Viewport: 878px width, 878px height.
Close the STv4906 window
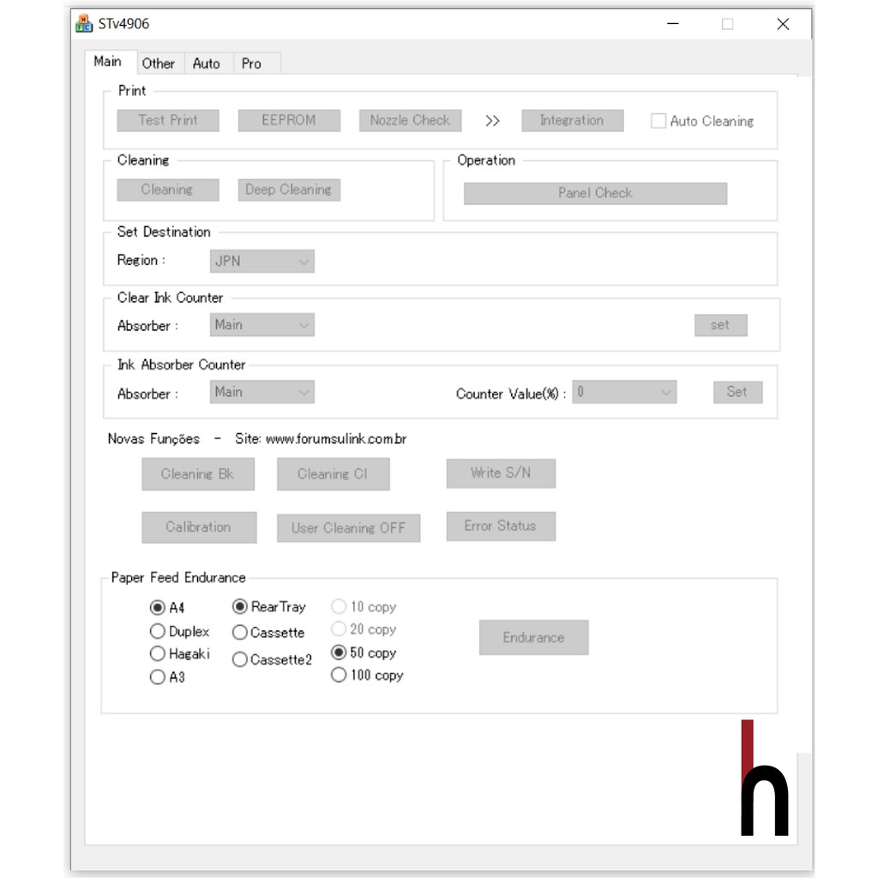pyautogui.click(x=782, y=24)
